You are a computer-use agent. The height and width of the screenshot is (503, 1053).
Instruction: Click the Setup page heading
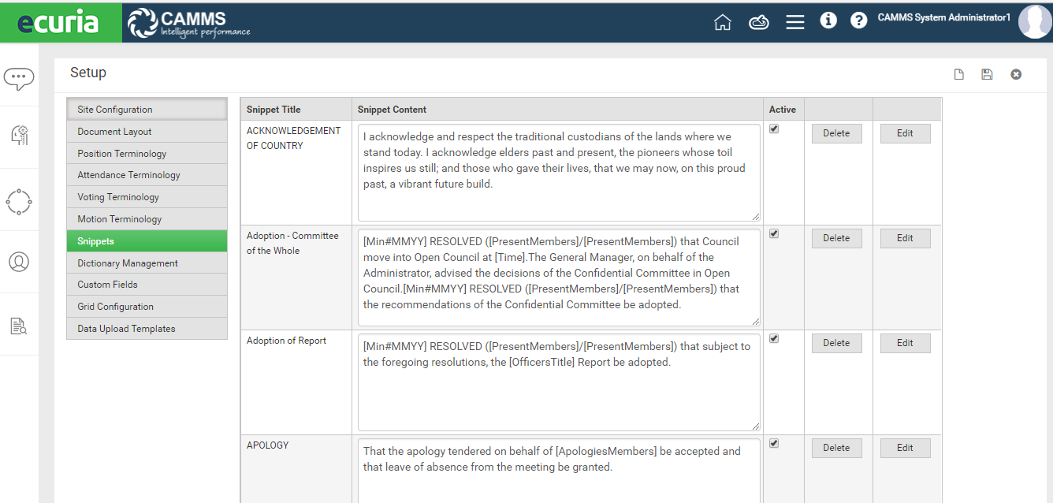click(x=87, y=73)
